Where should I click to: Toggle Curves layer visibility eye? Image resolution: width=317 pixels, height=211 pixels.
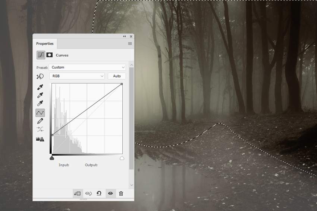click(110, 194)
